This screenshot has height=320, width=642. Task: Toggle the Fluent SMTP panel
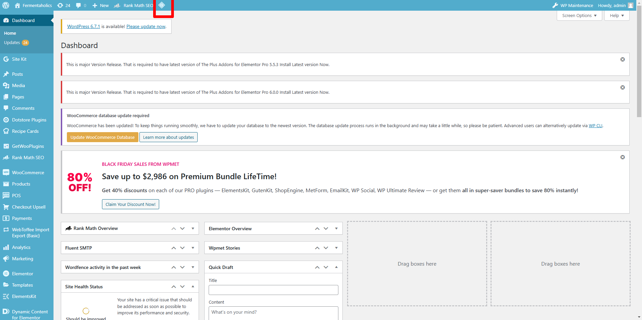coord(193,248)
